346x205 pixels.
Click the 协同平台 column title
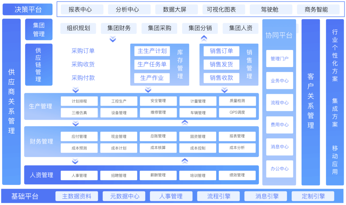click(x=279, y=35)
